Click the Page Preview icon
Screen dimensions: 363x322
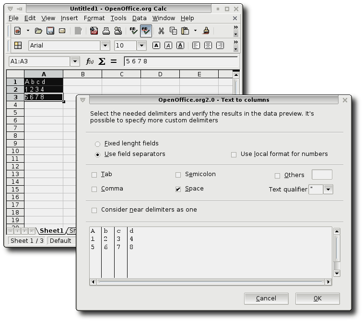(118, 31)
